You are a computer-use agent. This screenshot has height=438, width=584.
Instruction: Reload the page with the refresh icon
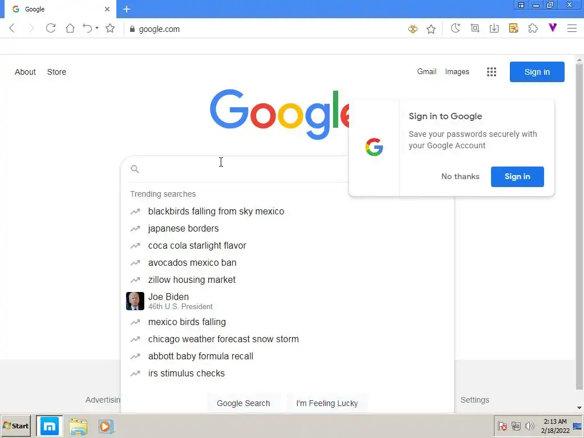[x=51, y=29]
